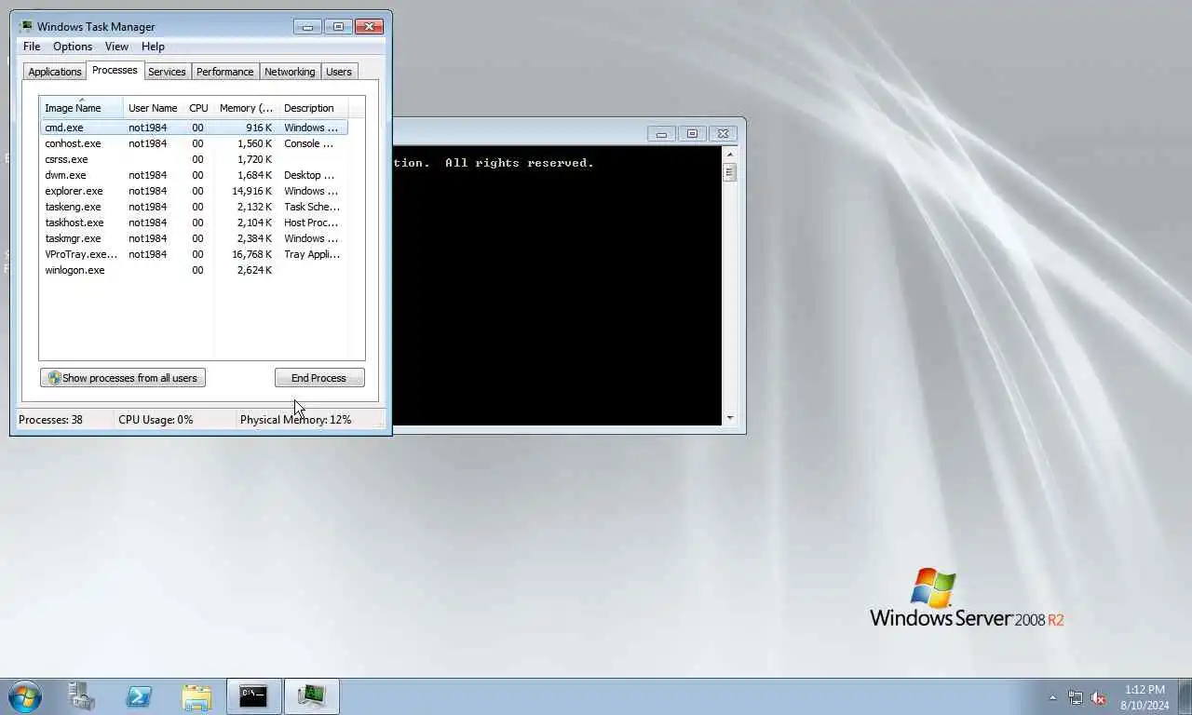Viewport: 1192px width, 715px height.
Task: Click Command Prompt scrollbar thumb
Action: pyautogui.click(x=730, y=172)
